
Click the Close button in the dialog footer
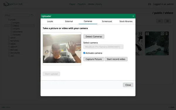point(128,85)
